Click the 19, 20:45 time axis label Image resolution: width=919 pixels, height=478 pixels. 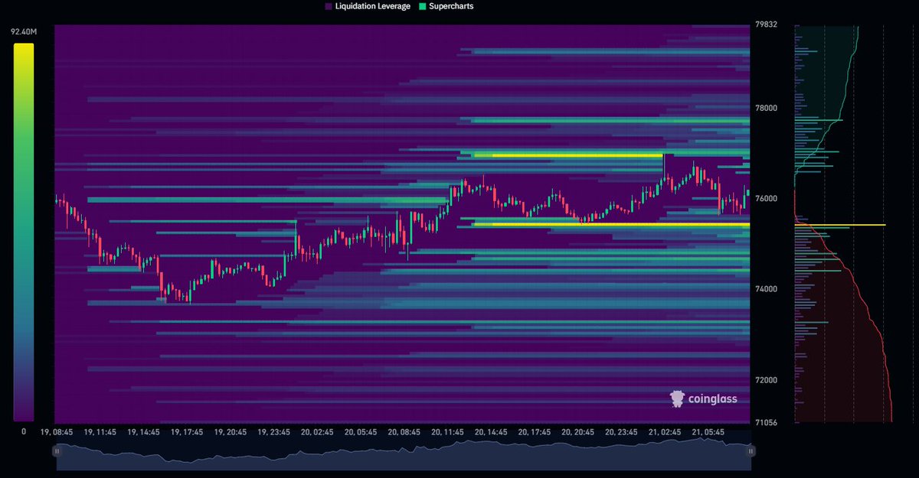[x=231, y=432]
